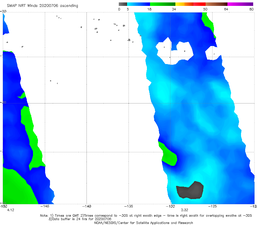Click the brown segment of the color bar
This screenshot has height=225, width=257.
click(216, 4)
